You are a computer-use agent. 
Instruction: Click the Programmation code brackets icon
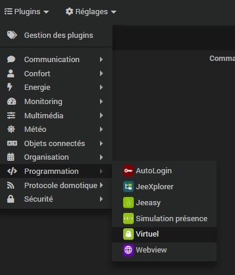tap(12, 171)
